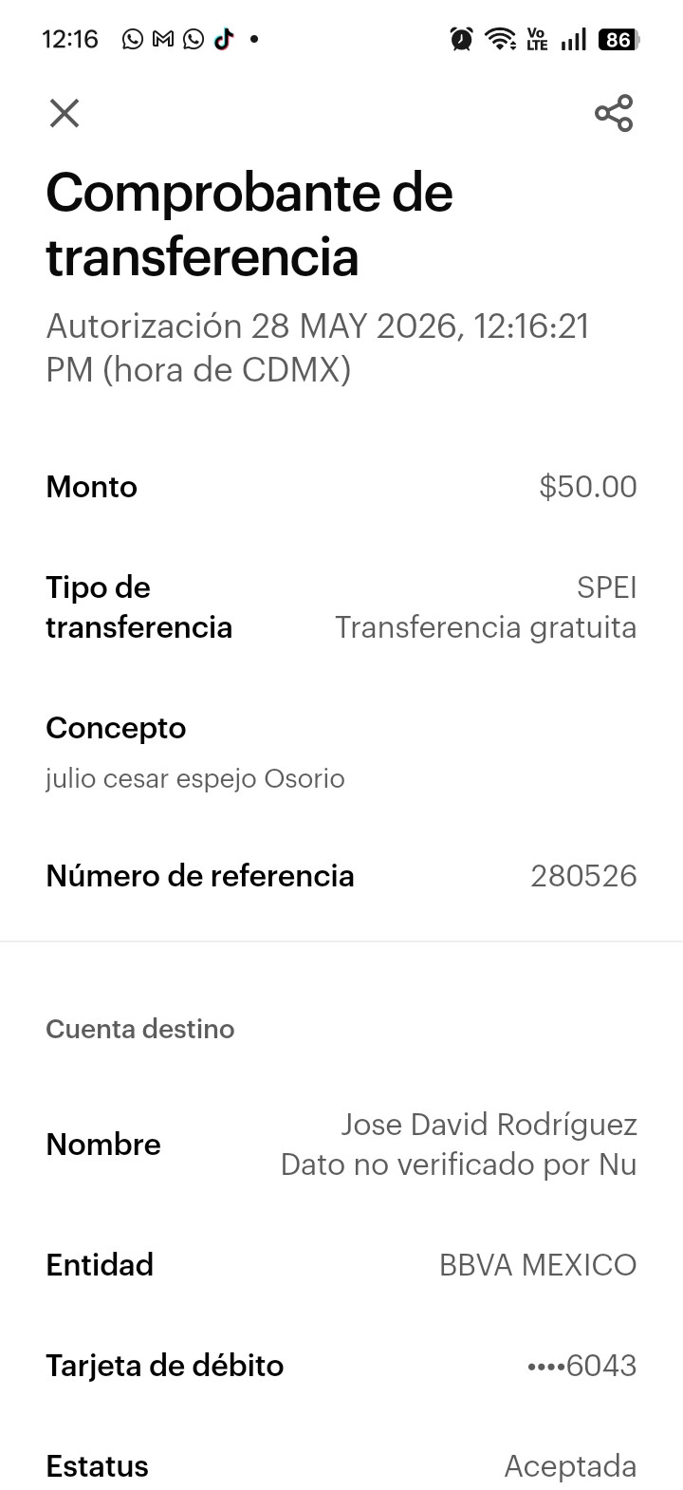
Task: Tap the share icon at top right
Action: tap(614, 113)
